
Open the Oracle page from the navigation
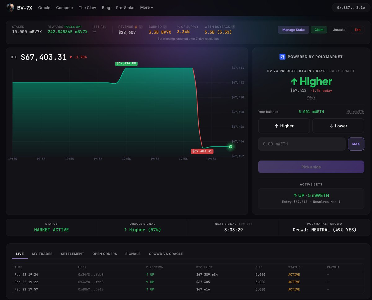44,7
